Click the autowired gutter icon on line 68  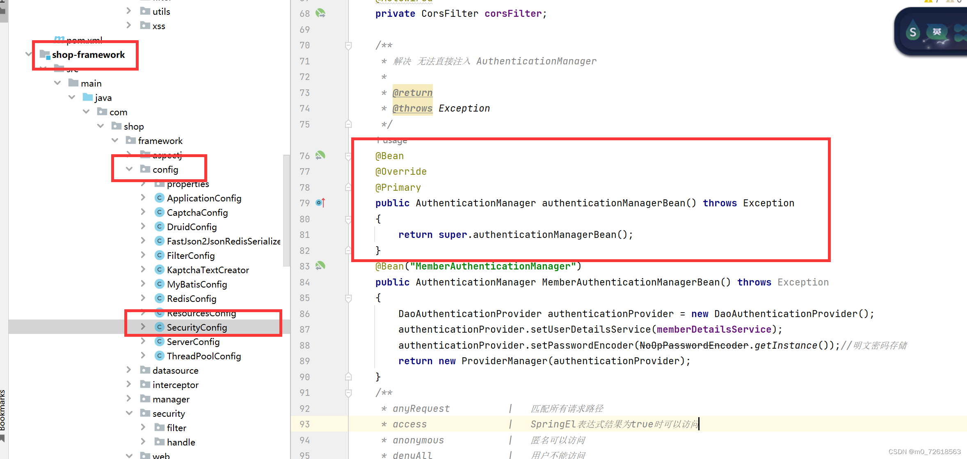[321, 14]
